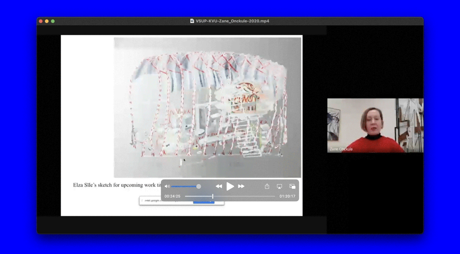Viewport: 460px width, 254px height.
Task: Toggle the 01:20:17 duration display
Action: (287, 196)
